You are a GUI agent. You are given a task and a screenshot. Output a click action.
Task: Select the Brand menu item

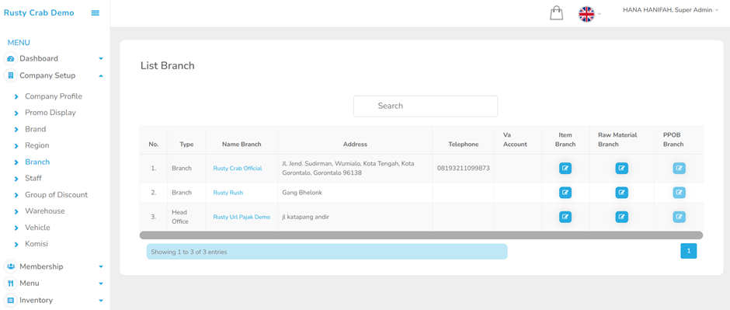pyautogui.click(x=36, y=129)
